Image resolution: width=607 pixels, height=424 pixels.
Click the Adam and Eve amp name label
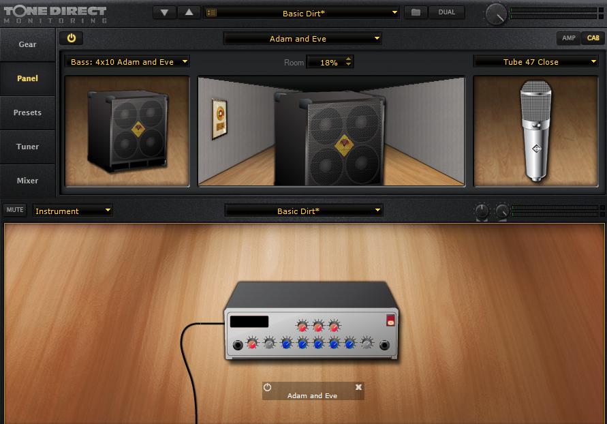[312, 396]
